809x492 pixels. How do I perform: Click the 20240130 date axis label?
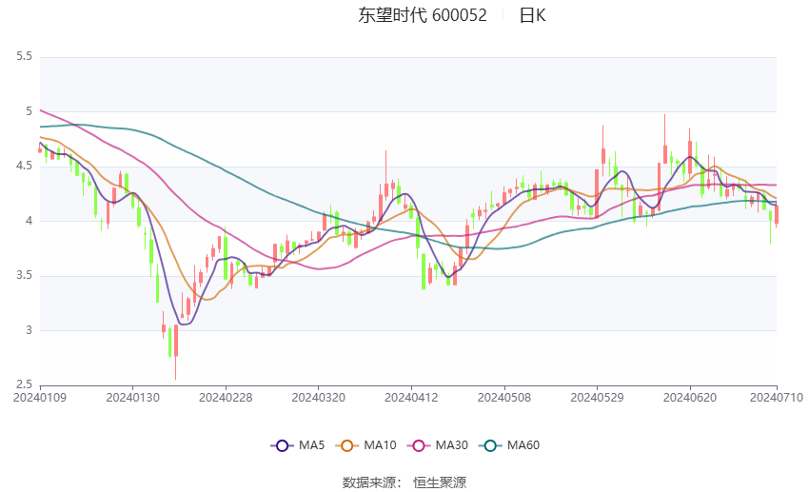coord(132,398)
